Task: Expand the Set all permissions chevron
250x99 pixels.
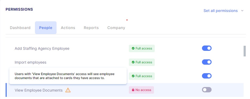Action: [x=242, y=11]
